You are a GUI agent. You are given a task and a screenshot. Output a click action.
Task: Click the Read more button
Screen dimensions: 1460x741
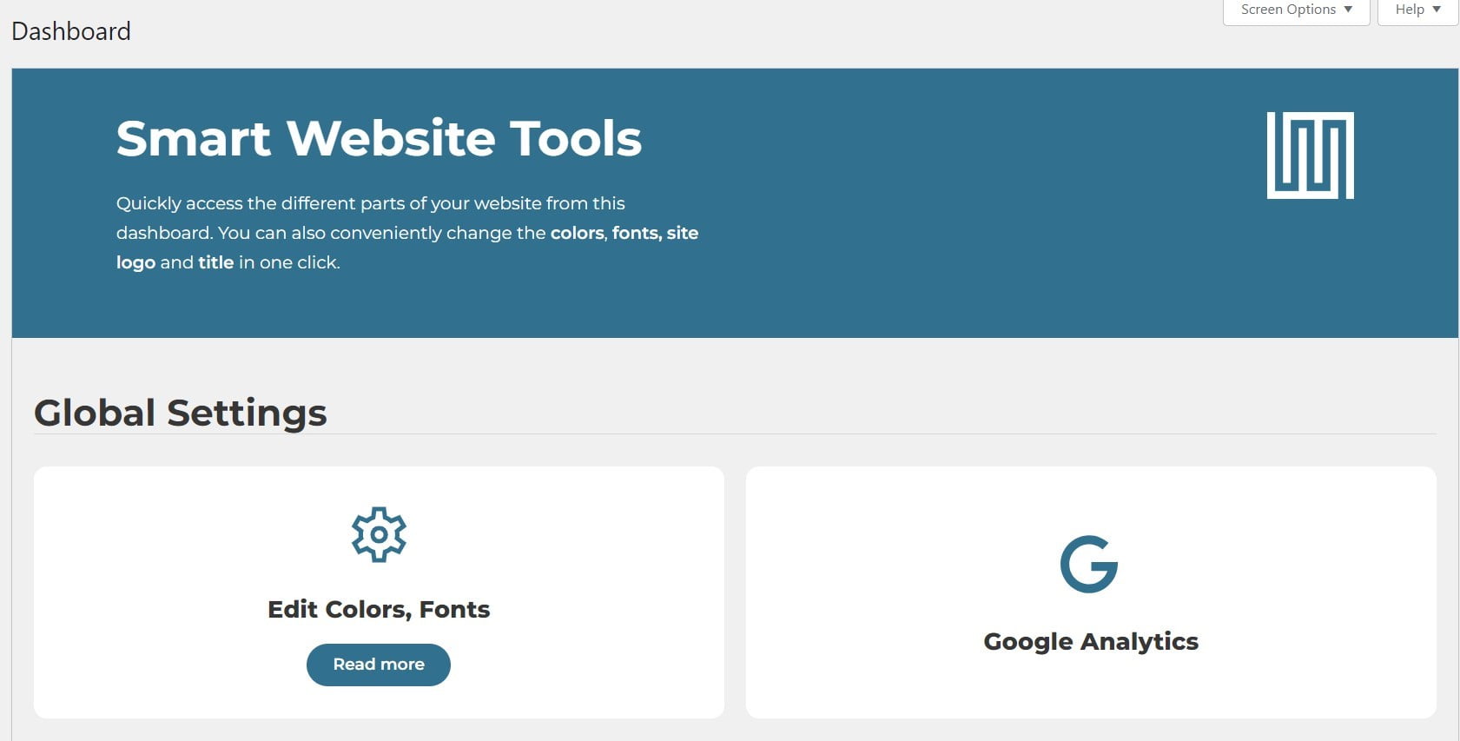coord(379,665)
